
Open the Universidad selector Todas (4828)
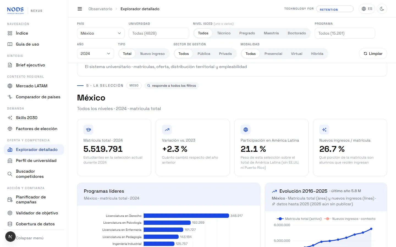click(159, 33)
